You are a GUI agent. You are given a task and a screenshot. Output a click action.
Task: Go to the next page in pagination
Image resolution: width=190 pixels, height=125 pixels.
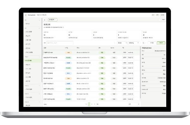(94, 104)
